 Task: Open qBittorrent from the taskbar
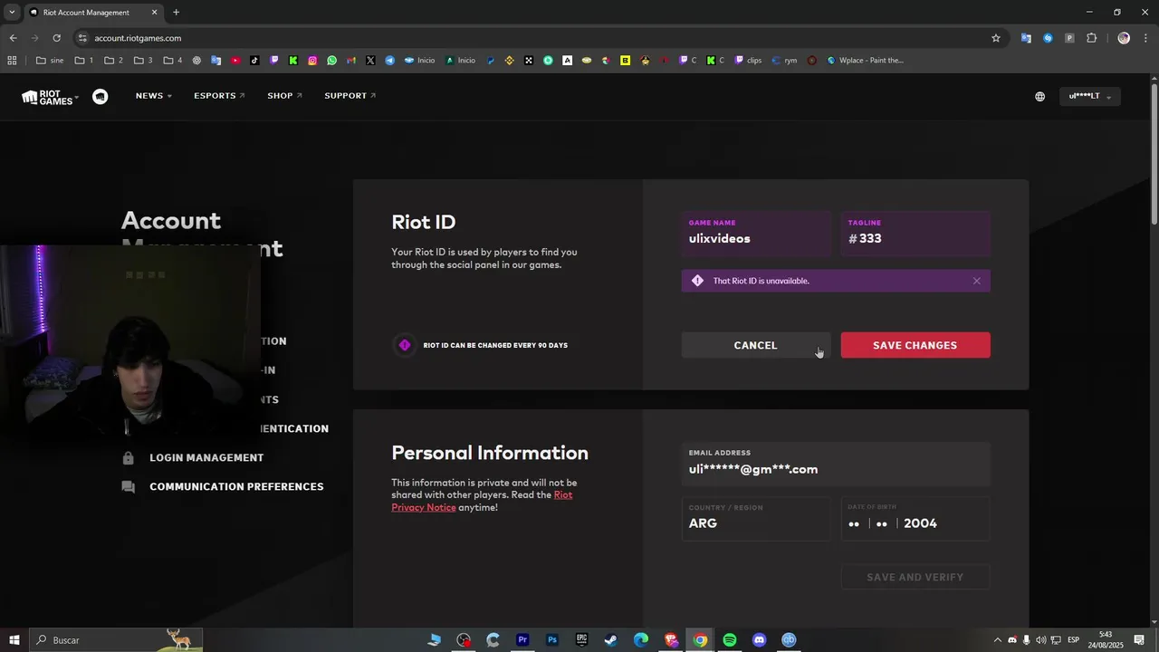[x=789, y=640]
